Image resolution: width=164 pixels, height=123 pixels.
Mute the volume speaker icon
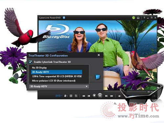pyautogui.click(x=119, y=96)
